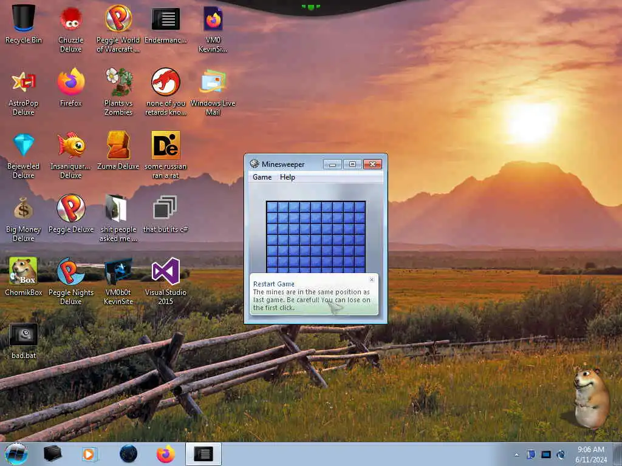
Task: Open the dark globe browser taskbar icon
Action: [x=129, y=454]
